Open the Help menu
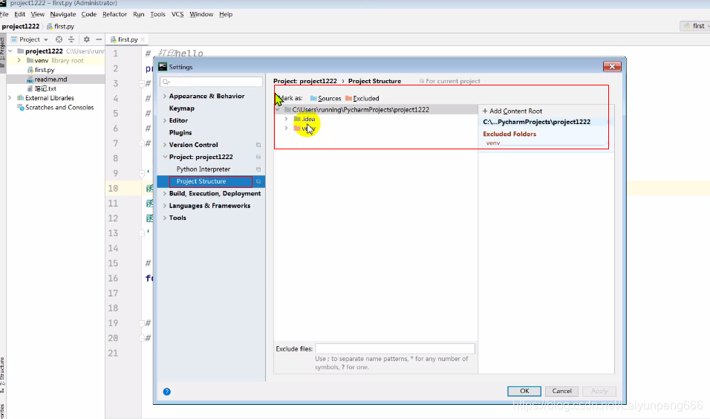This screenshot has width=710, height=419. [226, 14]
